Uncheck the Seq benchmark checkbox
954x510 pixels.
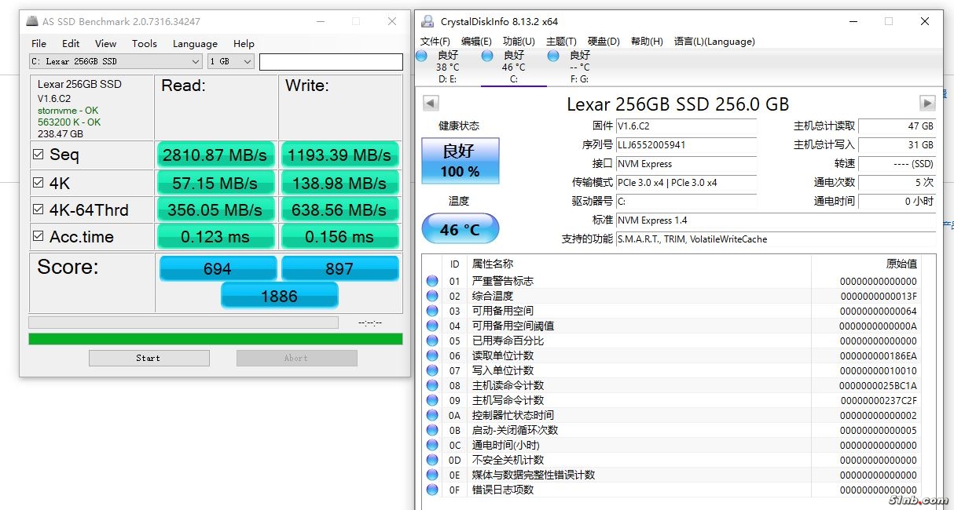tap(38, 155)
